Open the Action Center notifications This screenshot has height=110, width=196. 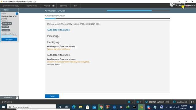[x=191, y=107]
